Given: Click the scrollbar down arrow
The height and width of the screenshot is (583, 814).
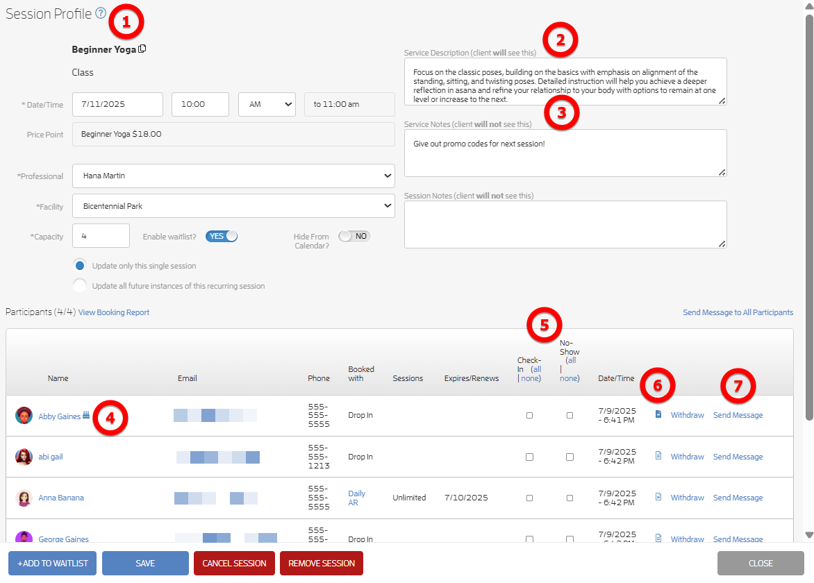Looking at the screenshot, I should click(809, 534).
